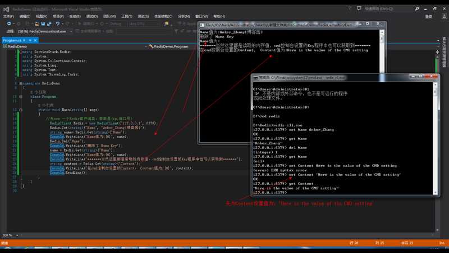Collapse the class Program block
The height and width of the screenshot is (253, 449).
(21, 97)
